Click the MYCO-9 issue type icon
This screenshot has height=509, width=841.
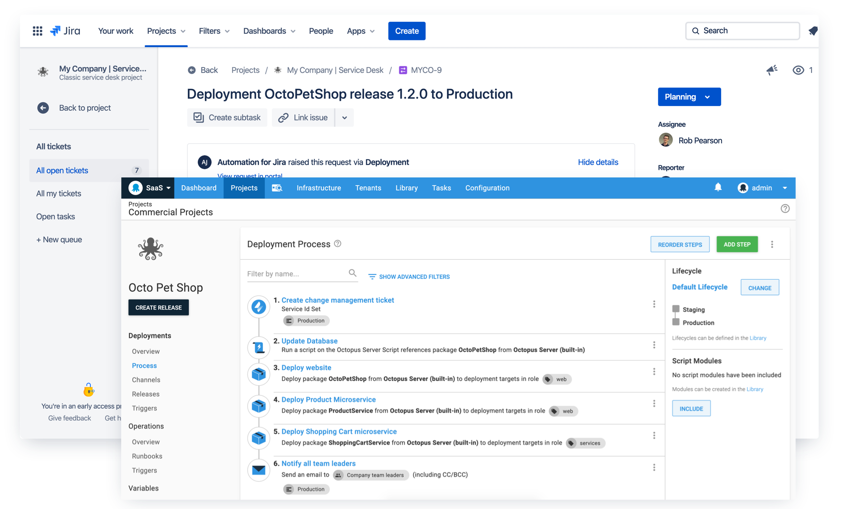click(403, 70)
